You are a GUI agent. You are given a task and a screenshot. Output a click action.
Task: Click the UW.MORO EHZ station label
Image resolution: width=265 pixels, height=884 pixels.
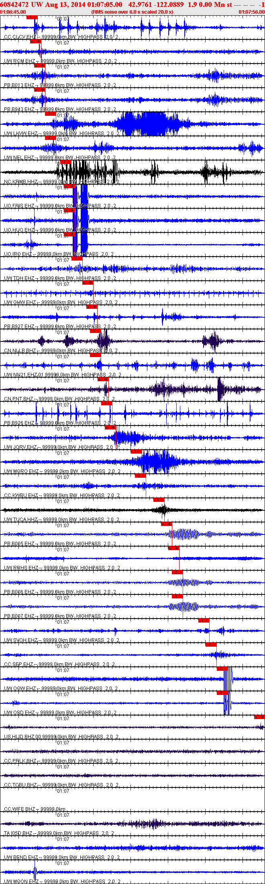coord(21,471)
